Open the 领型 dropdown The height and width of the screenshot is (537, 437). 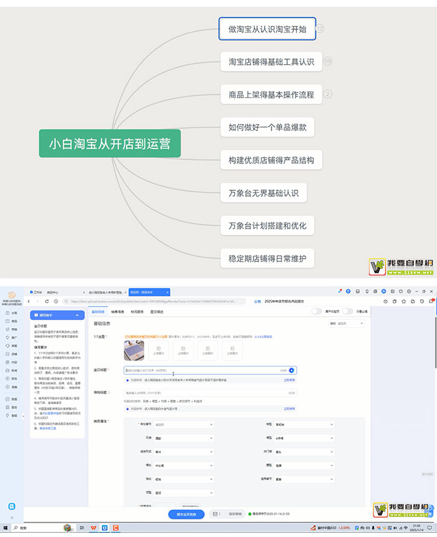pyautogui.click(x=184, y=493)
